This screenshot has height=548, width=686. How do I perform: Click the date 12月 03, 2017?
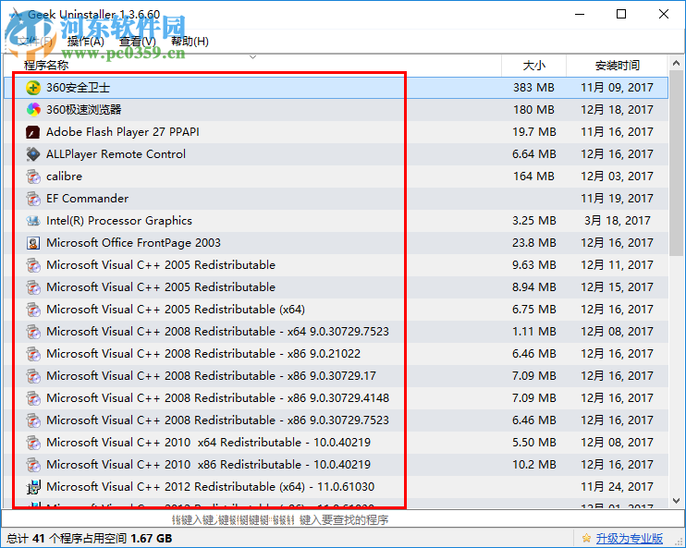[617, 177]
